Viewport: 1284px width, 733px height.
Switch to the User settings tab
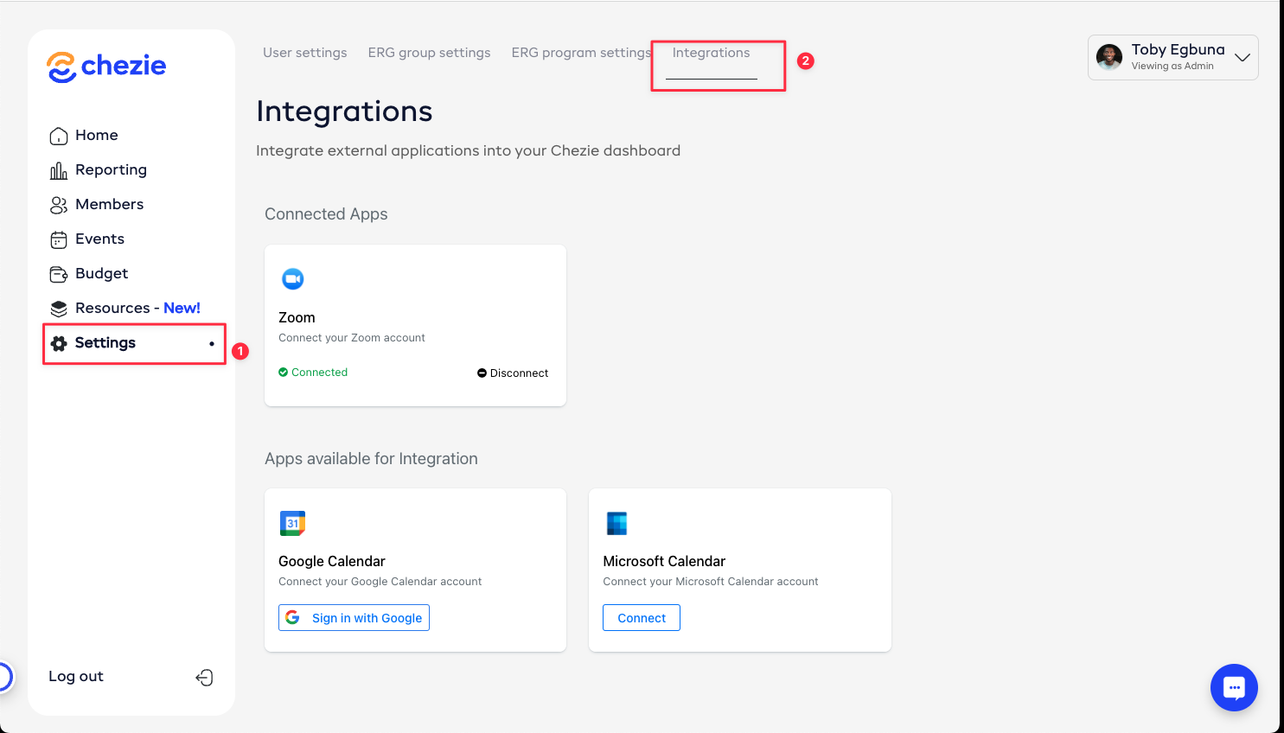click(304, 53)
